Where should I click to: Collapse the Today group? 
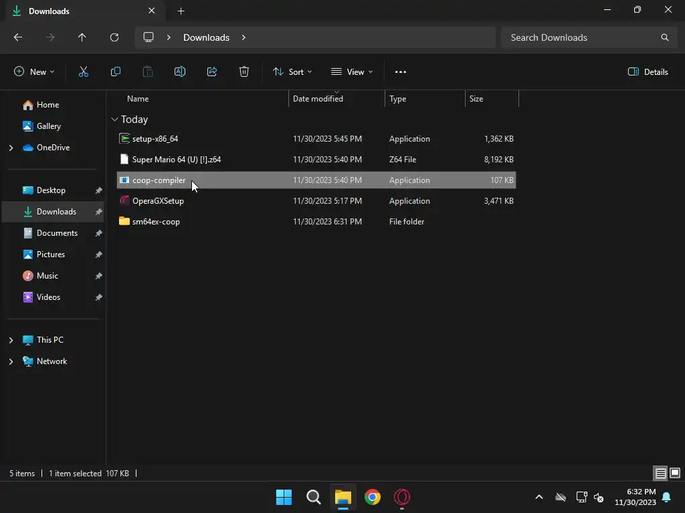(x=114, y=119)
